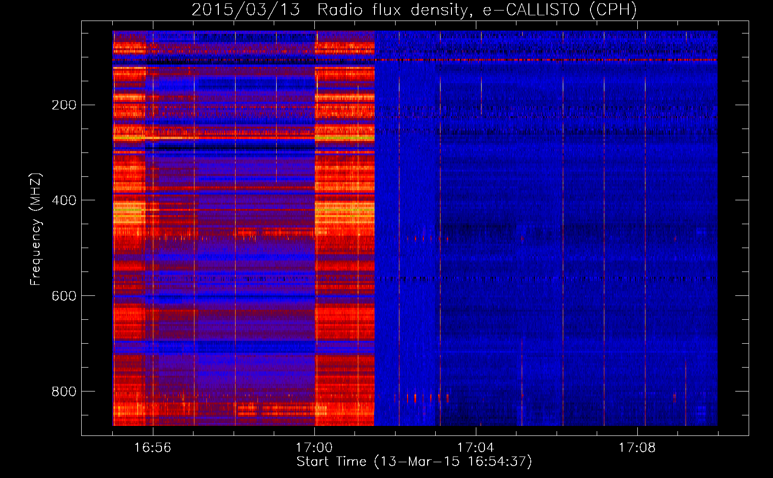Click the 17:00 time tick label
This screenshot has width=773, height=478.
314,448
